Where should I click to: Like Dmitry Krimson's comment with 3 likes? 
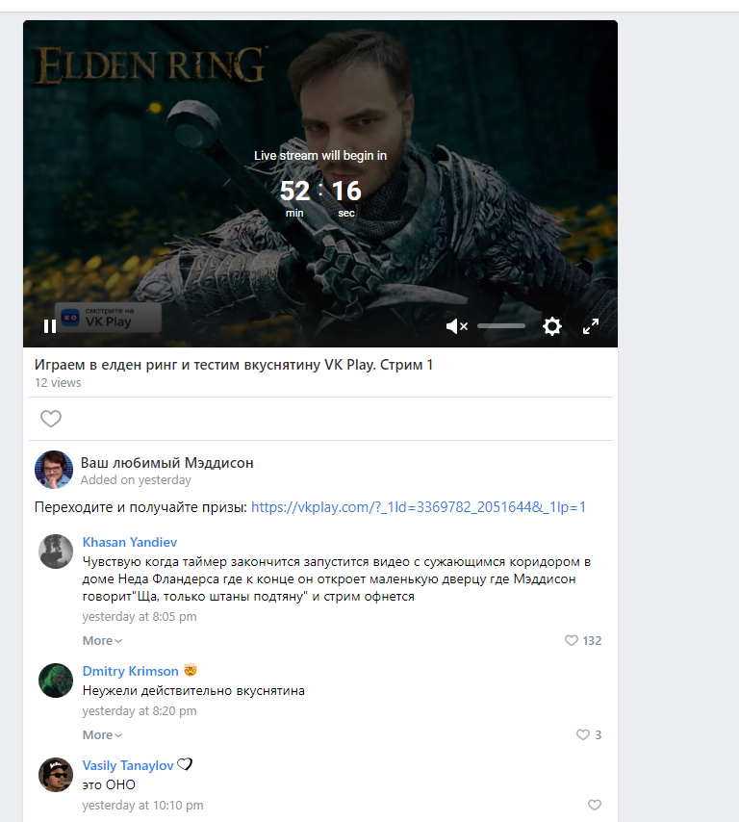[x=589, y=735]
